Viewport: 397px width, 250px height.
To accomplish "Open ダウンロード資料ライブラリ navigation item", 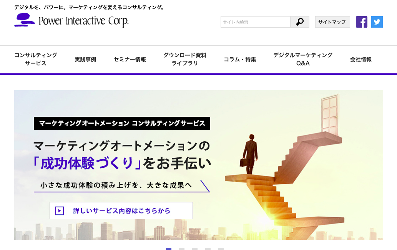I will pyautogui.click(x=185, y=59).
